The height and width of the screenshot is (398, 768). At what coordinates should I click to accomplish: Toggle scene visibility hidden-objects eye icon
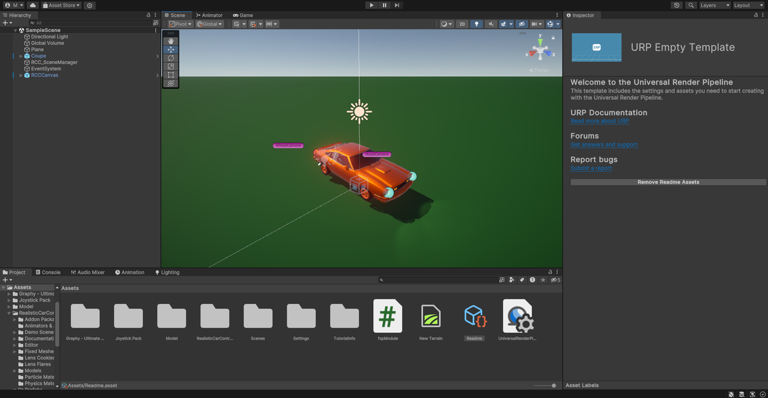pyautogui.click(x=522, y=24)
